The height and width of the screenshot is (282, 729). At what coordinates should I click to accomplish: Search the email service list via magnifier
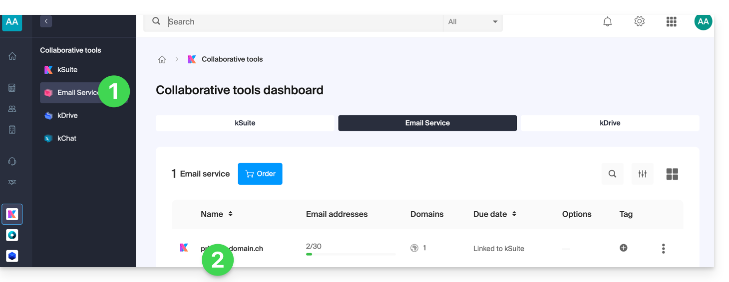pos(612,174)
